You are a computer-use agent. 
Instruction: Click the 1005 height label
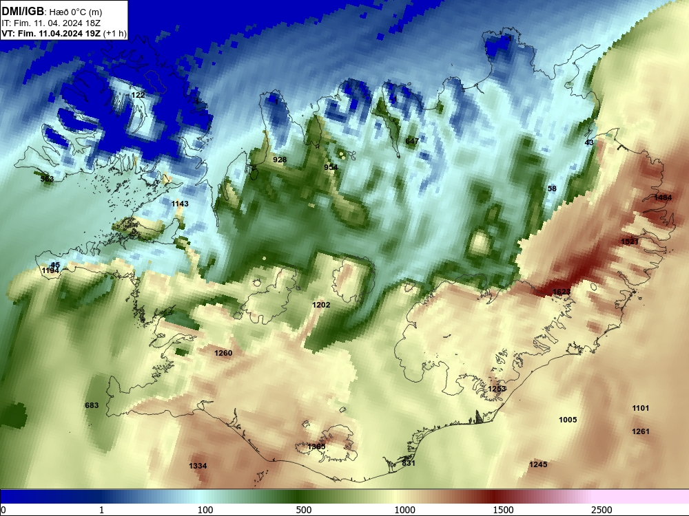pos(568,420)
